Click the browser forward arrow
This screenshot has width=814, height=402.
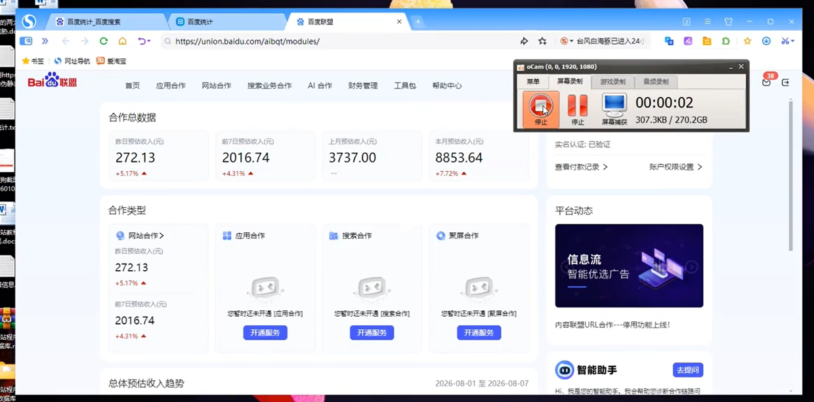(x=84, y=41)
